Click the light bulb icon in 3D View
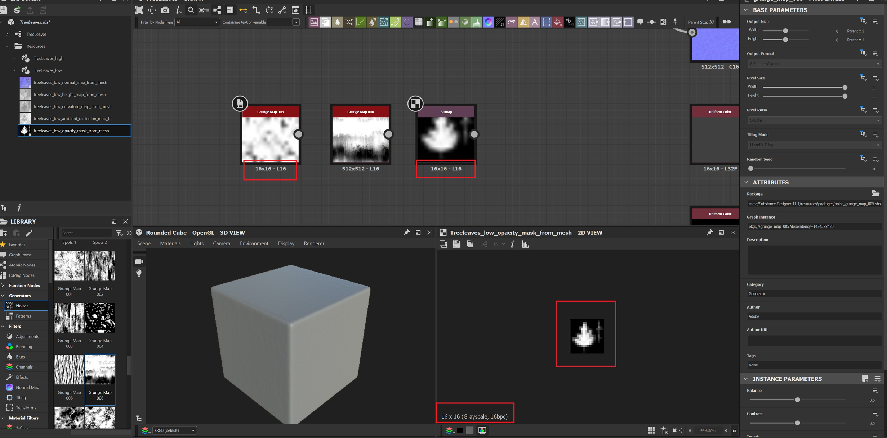The image size is (887, 438). pos(139,274)
